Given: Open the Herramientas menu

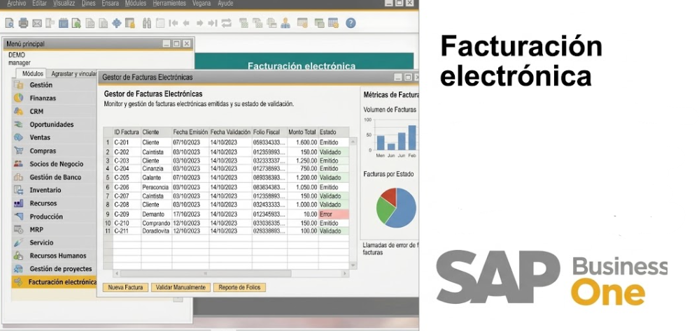Looking at the screenshot, I should point(169,3).
